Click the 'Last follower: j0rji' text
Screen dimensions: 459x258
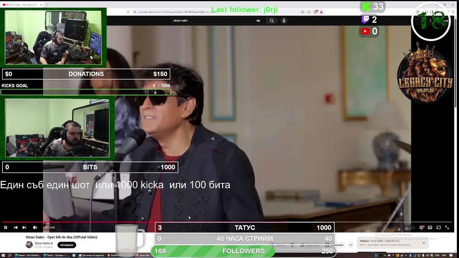pos(245,10)
